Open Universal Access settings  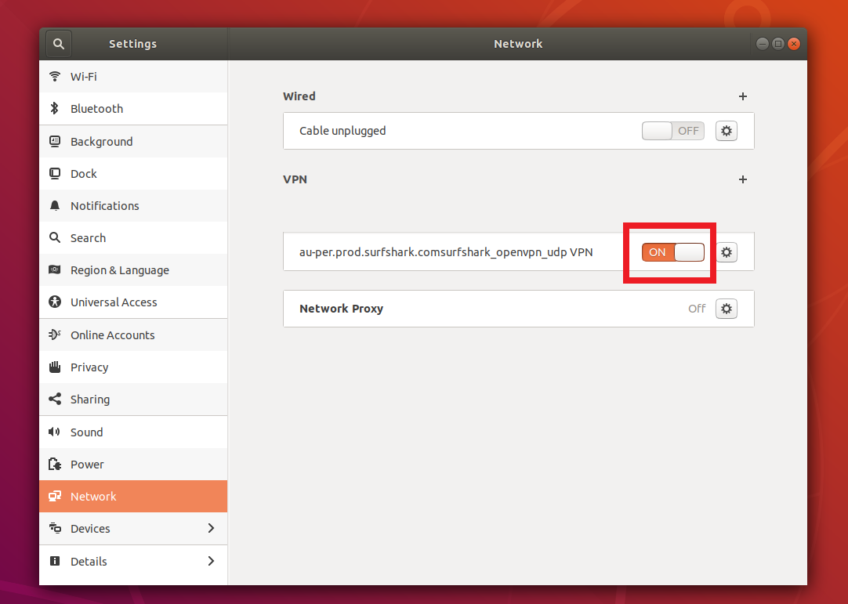pos(114,302)
